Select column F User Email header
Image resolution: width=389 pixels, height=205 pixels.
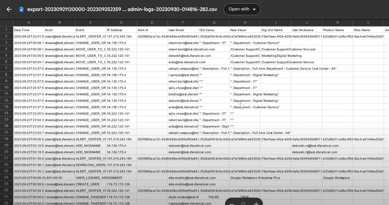click(x=183, y=22)
